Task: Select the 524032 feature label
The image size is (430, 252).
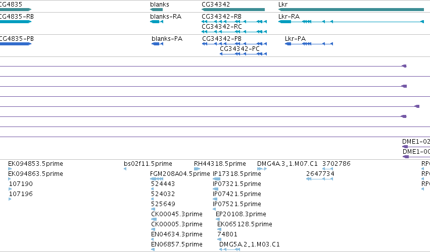Action: [163, 194]
